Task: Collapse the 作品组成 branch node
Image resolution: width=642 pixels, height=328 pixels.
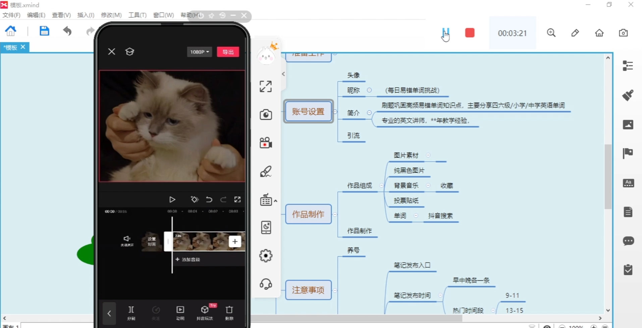Action: pyautogui.click(x=381, y=185)
